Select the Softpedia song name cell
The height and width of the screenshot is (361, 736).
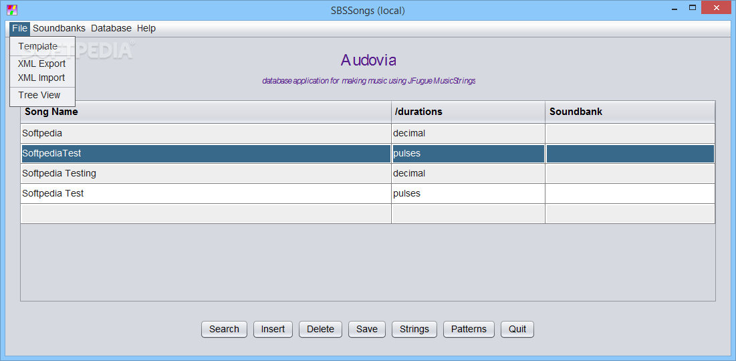(x=206, y=133)
